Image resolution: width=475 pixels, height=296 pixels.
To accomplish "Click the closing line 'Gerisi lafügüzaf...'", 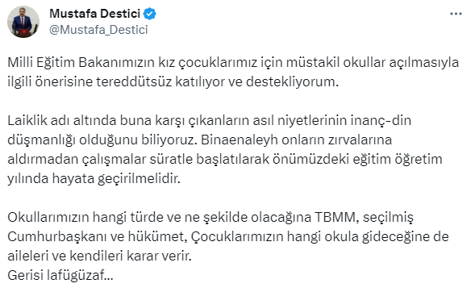I will [x=60, y=276].
